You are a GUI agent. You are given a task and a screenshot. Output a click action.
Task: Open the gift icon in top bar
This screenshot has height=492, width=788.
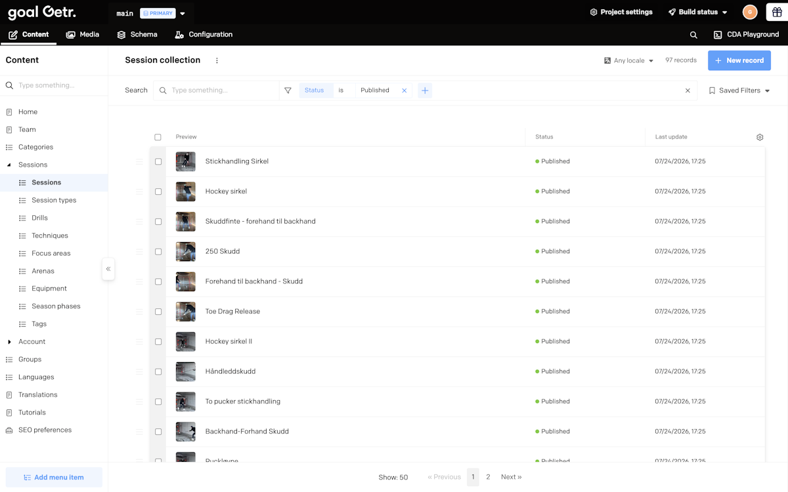[x=777, y=12]
